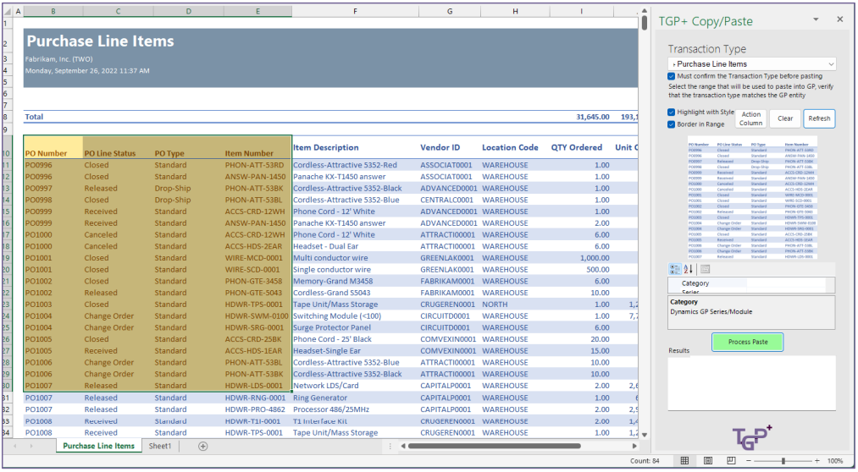Select column G header

point(449,12)
